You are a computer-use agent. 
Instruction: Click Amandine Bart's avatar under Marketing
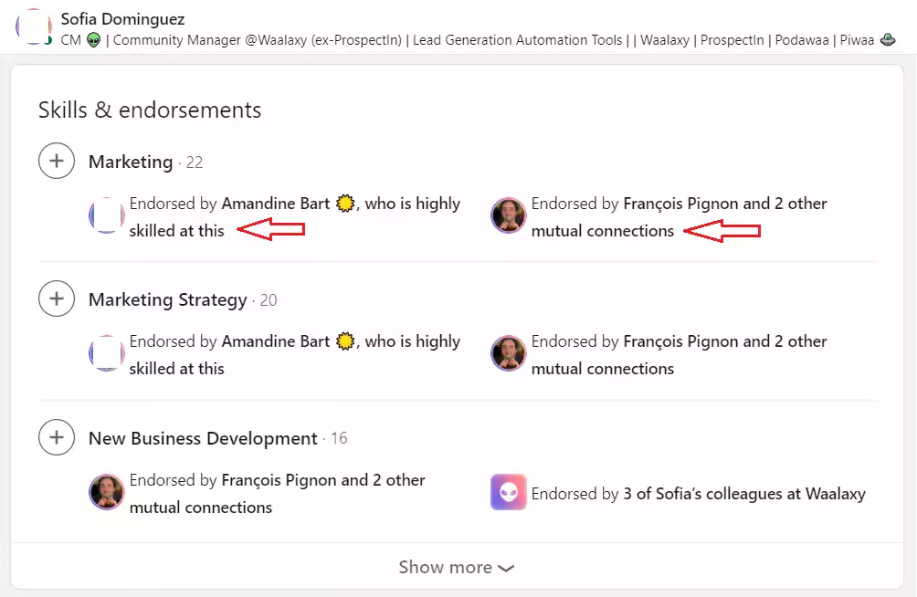106,216
